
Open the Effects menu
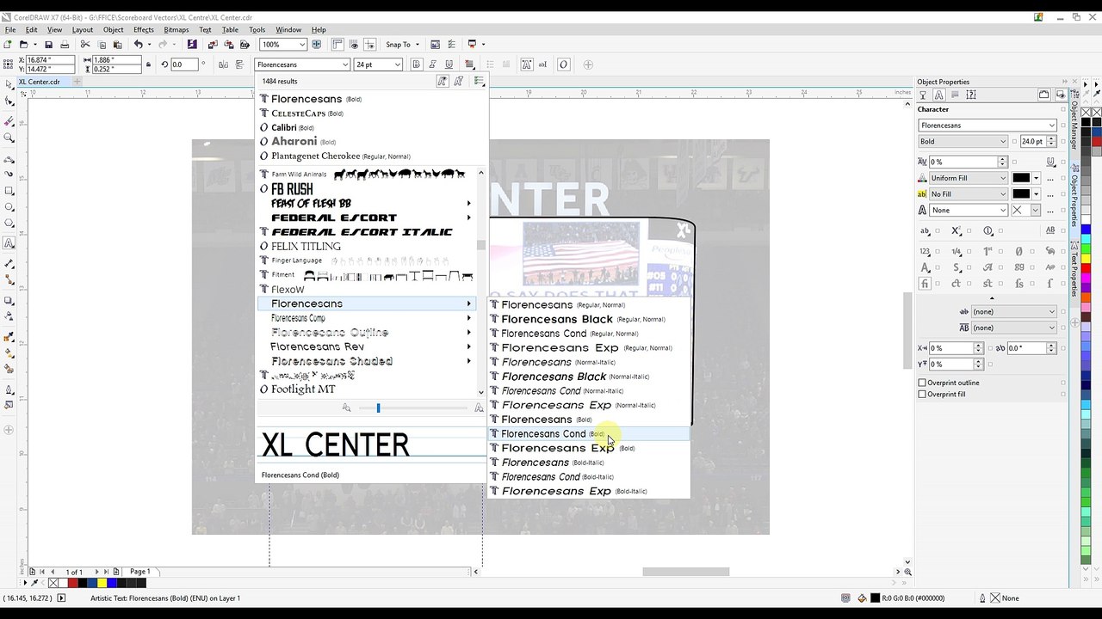[x=144, y=30]
